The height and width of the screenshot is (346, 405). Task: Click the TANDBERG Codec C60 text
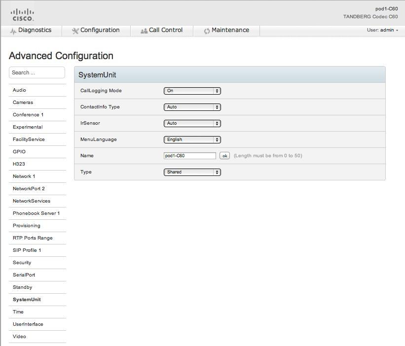click(x=370, y=17)
